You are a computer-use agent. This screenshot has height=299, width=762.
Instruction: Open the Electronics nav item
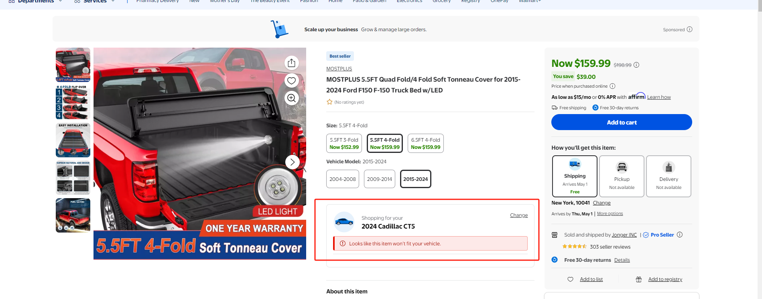click(x=409, y=1)
